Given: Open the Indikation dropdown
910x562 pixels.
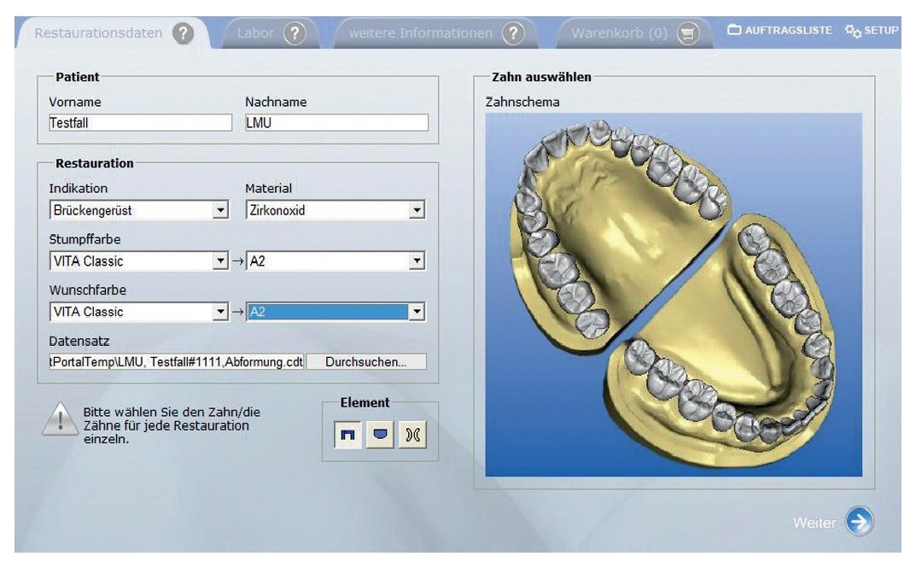Looking at the screenshot, I should click(220, 210).
